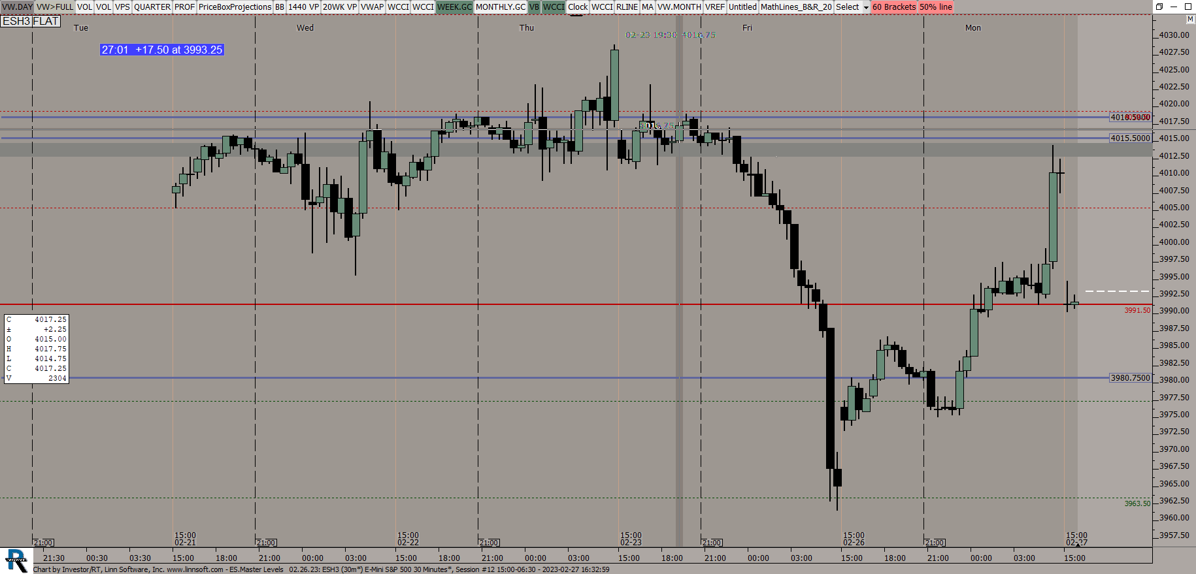Click the red 60 Brackets button
The width and height of the screenshot is (1196, 574).
coord(894,7)
